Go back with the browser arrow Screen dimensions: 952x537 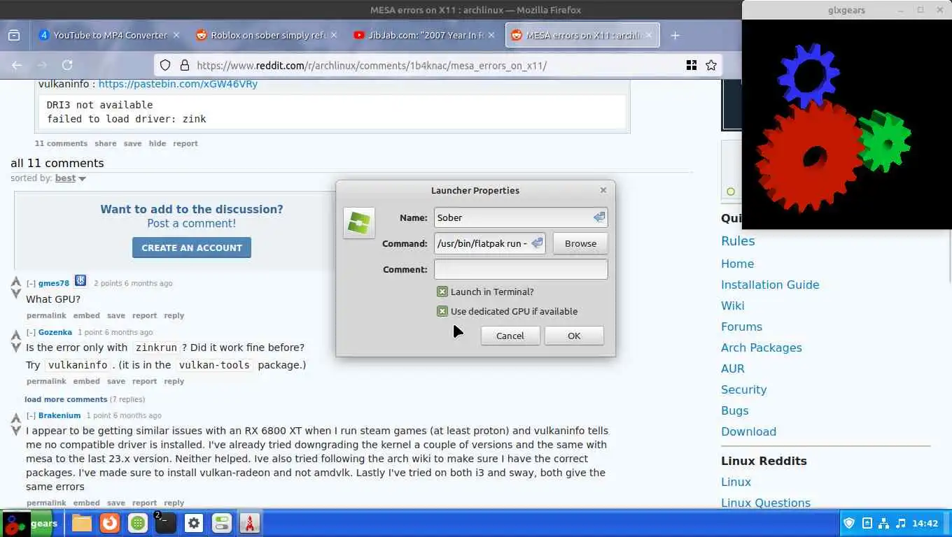(x=17, y=65)
